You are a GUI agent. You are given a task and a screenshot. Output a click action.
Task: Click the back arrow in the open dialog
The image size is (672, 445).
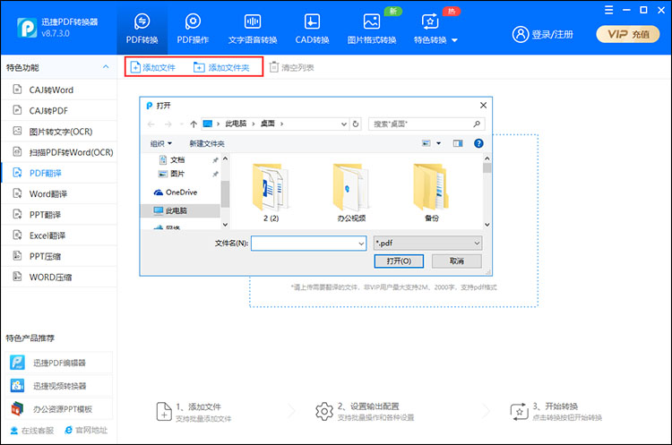pos(151,124)
